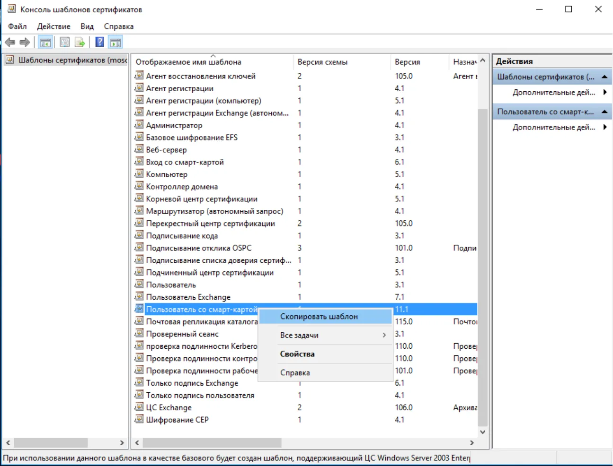Collapse the Пользователь со смарт-к... actions section
The height and width of the screenshot is (466, 613).
[604, 112]
